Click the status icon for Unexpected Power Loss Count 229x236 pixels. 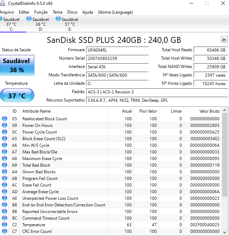[x=5, y=198]
